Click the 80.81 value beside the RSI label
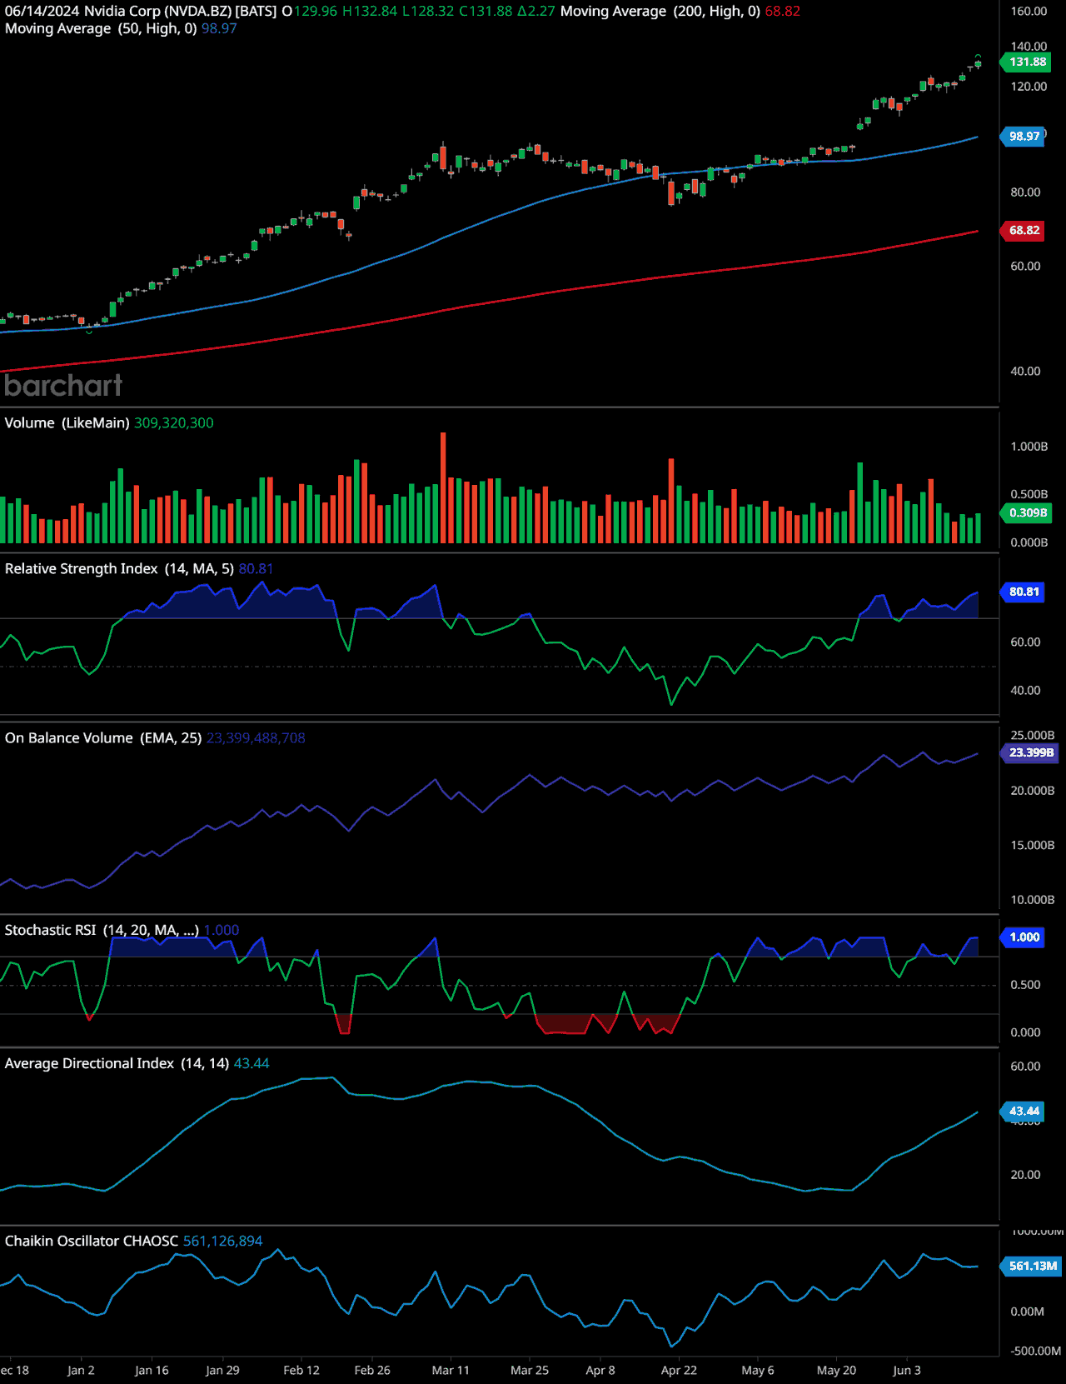The height and width of the screenshot is (1384, 1066). tap(256, 569)
